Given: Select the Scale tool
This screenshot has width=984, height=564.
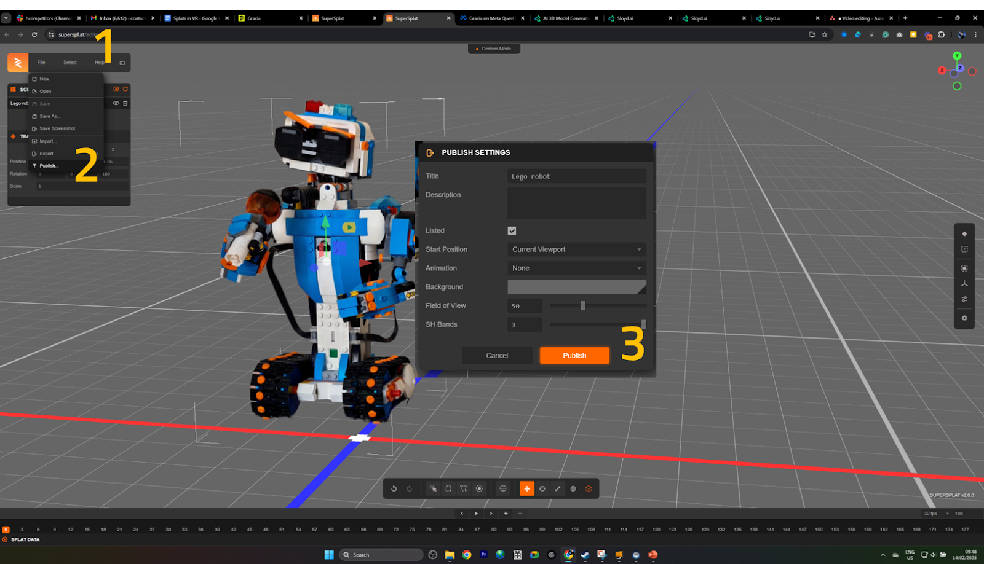Looking at the screenshot, I should (557, 488).
